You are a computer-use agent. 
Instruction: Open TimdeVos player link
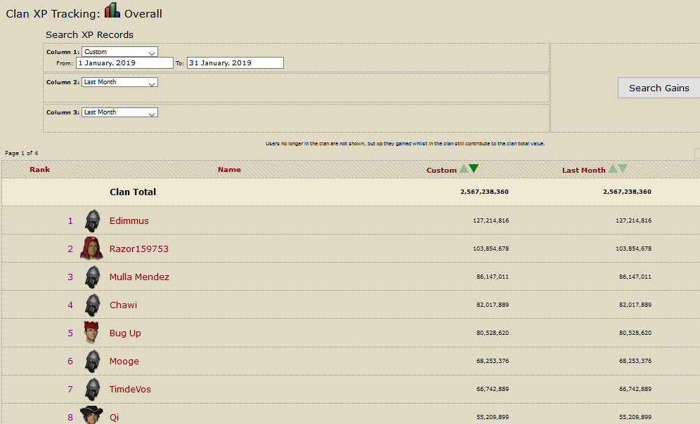pyautogui.click(x=130, y=390)
